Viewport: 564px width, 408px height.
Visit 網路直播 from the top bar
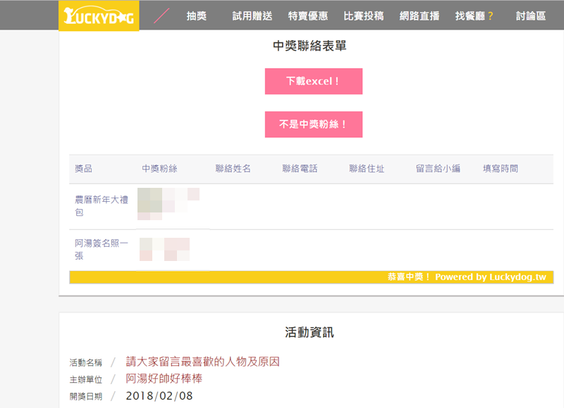pyautogui.click(x=419, y=15)
